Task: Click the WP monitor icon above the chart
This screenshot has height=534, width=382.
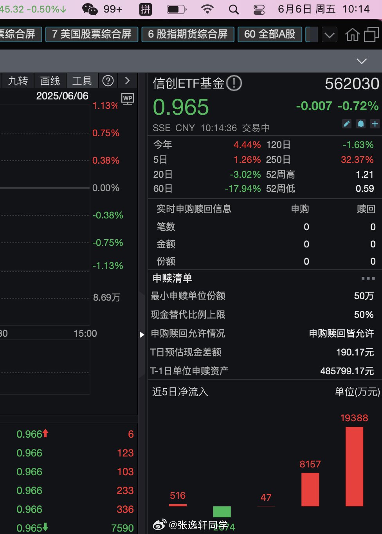Action: click(x=128, y=99)
